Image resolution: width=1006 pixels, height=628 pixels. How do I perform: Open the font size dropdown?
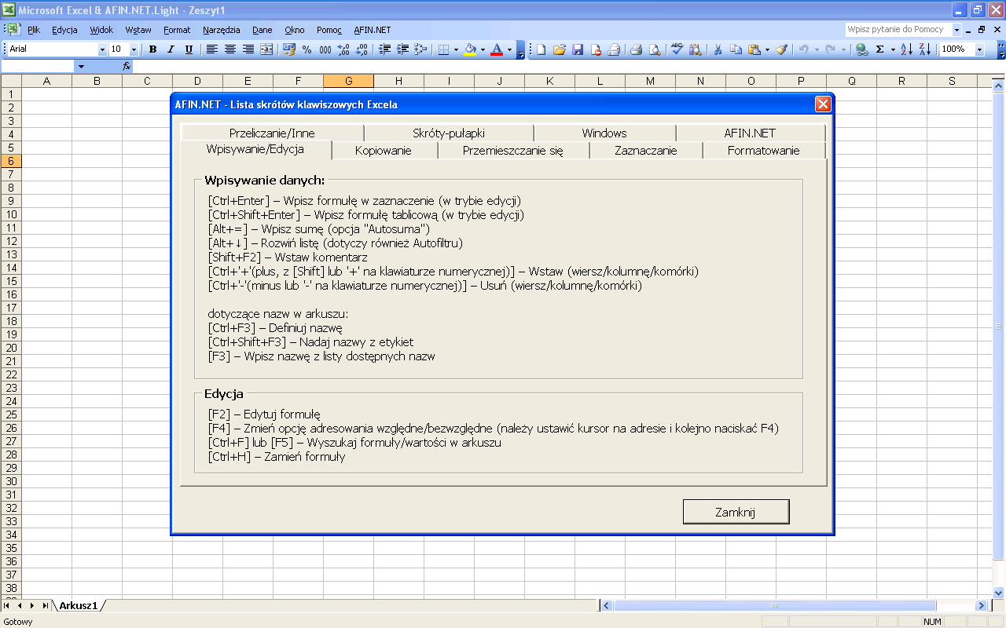pyautogui.click(x=134, y=49)
